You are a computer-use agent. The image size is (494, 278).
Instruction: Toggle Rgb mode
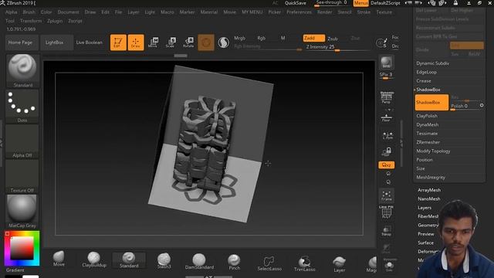261,38
